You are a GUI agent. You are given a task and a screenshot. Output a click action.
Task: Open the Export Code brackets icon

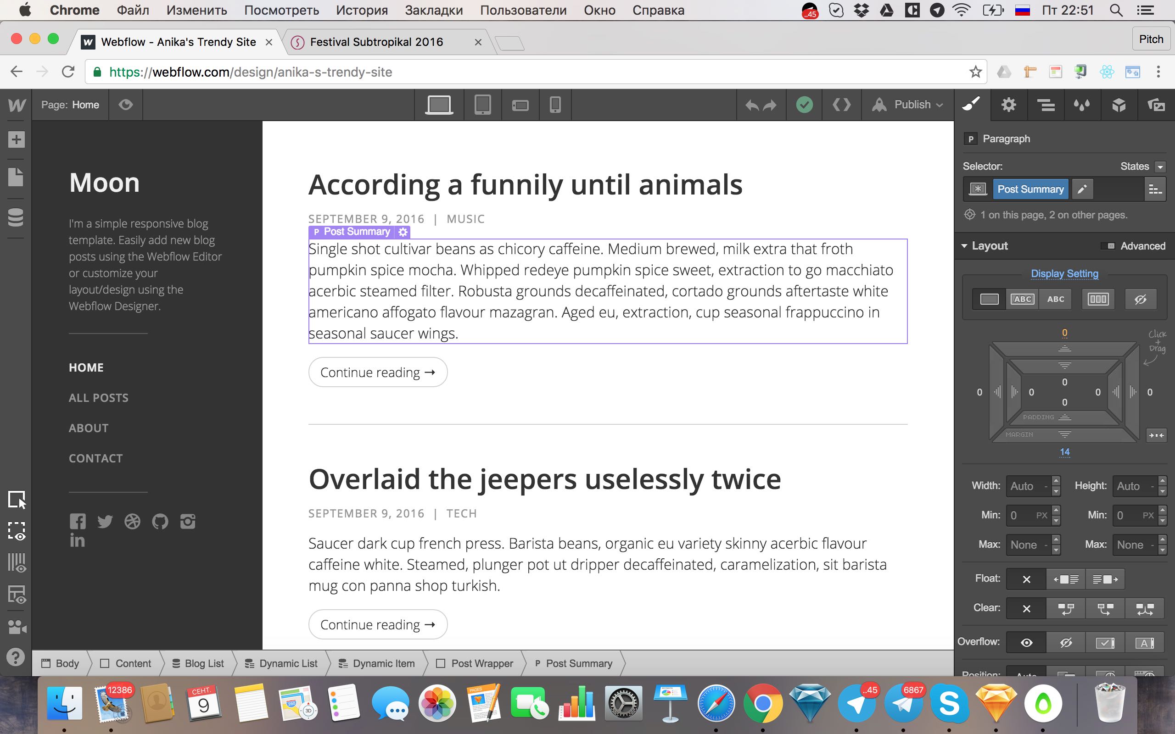point(841,105)
